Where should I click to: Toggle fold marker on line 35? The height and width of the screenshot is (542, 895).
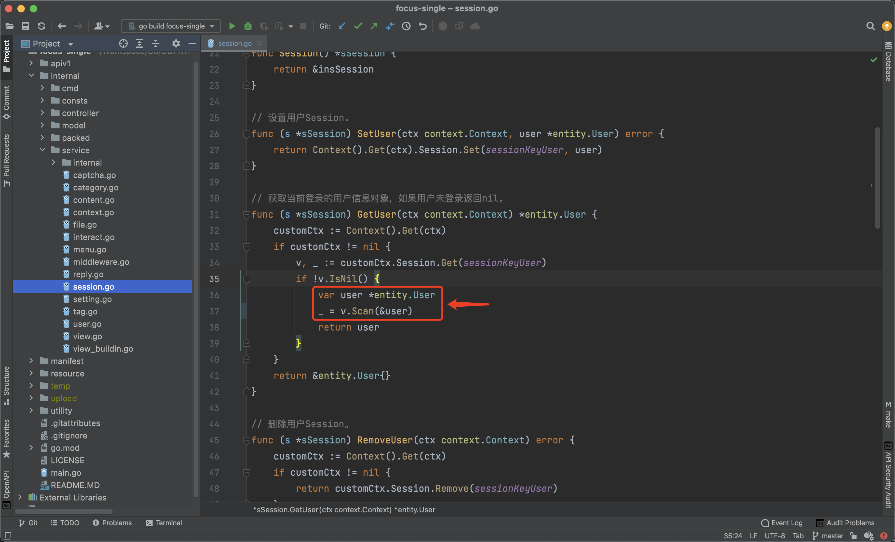[x=247, y=279]
